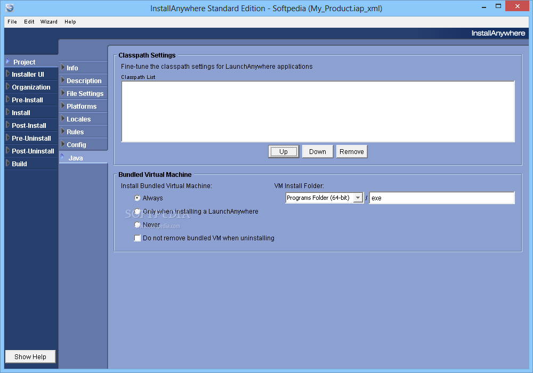This screenshot has width=533, height=373.
Task: Switch to the Pre-Uninstall section
Action: coord(31,138)
